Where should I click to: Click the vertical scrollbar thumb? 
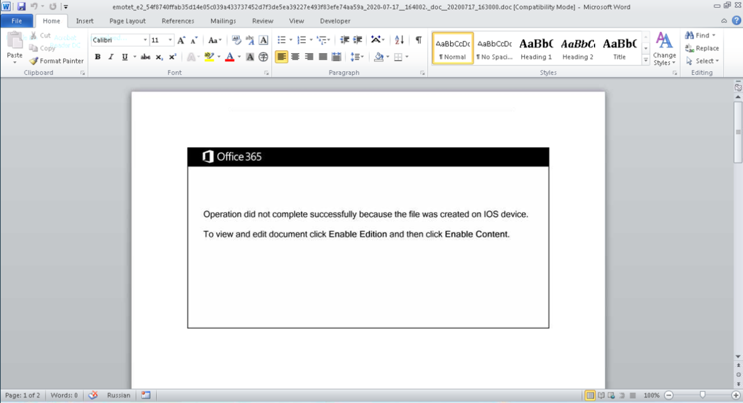tap(738, 132)
